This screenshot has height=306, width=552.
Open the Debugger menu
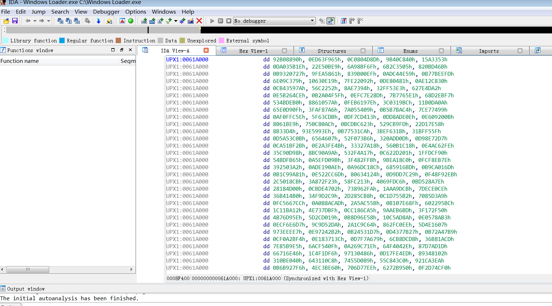click(x=106, y=11)
